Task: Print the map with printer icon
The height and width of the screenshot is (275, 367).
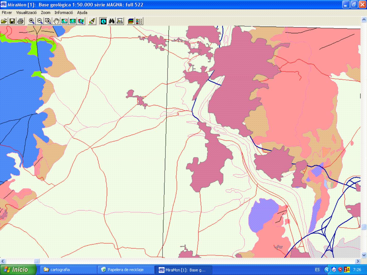Action: (x=20, y=21)
